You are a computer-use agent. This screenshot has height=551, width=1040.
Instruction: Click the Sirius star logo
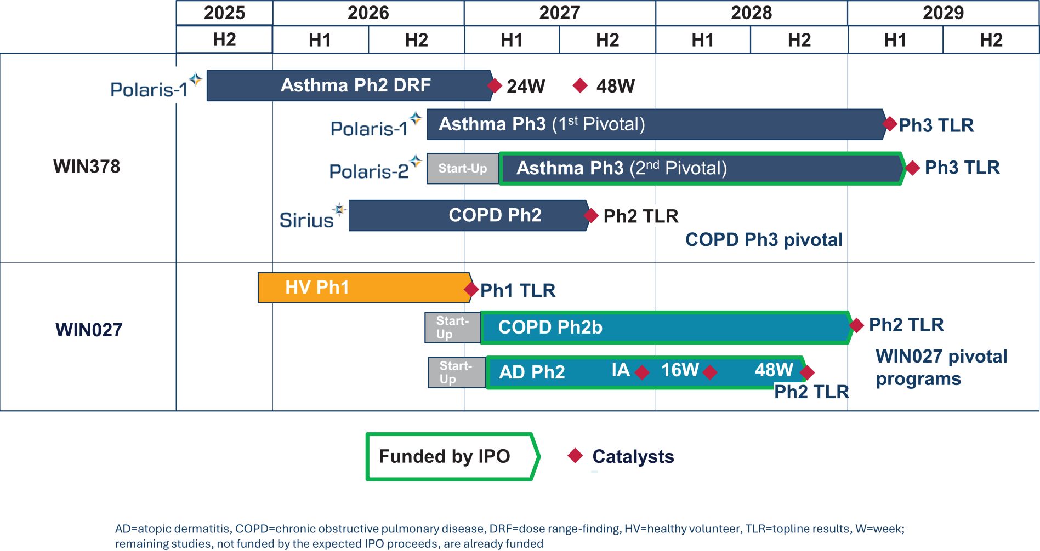[x=340, y=209]
